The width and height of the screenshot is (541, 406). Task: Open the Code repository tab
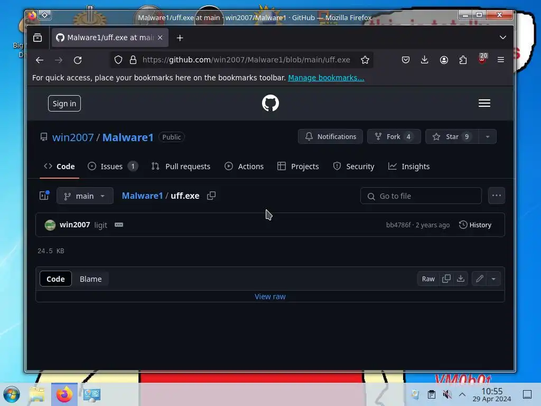59,167
